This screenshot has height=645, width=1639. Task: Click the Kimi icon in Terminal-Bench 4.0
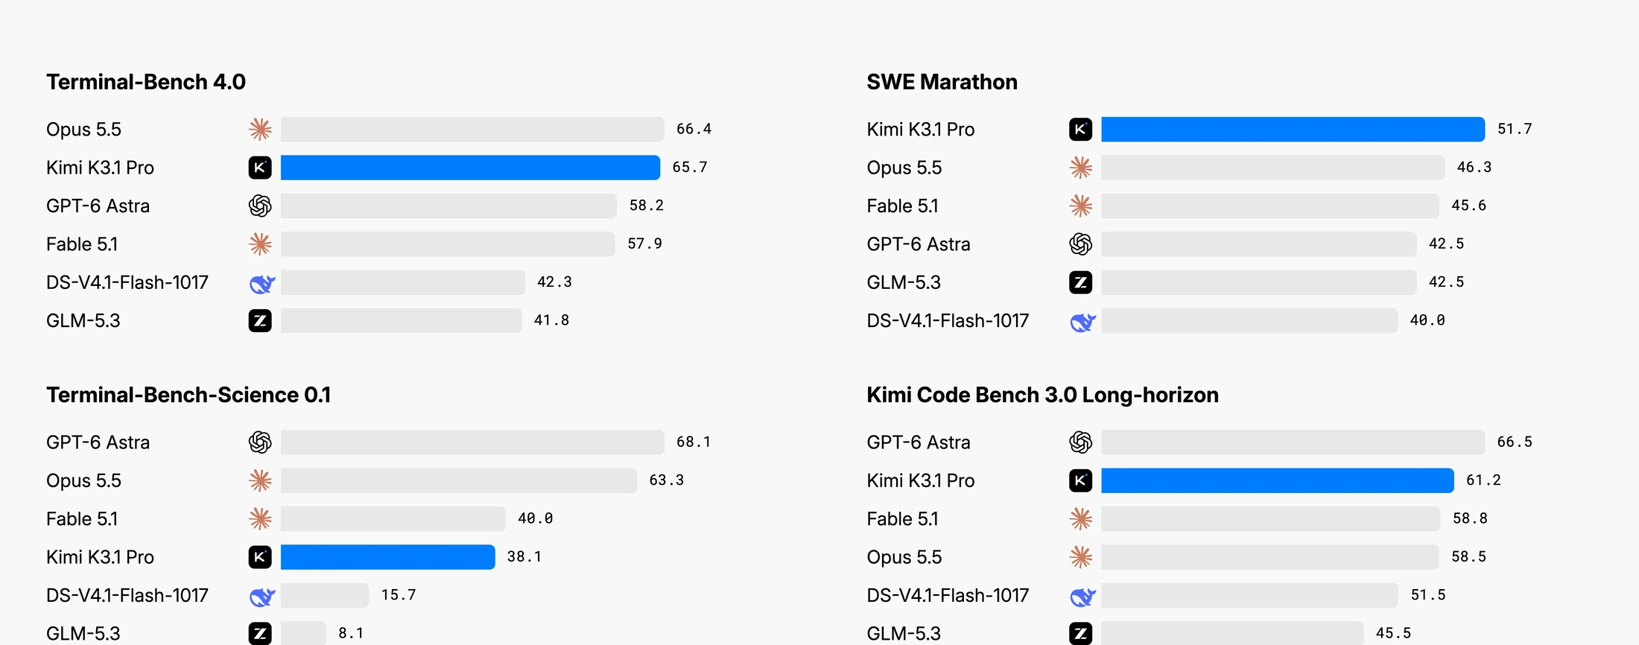[260, 168]
